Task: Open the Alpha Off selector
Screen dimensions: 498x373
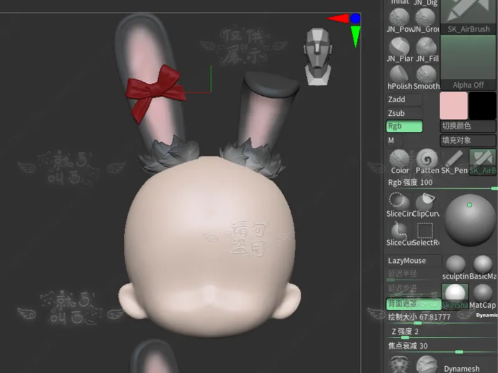Action: click(x=469, y=62)
